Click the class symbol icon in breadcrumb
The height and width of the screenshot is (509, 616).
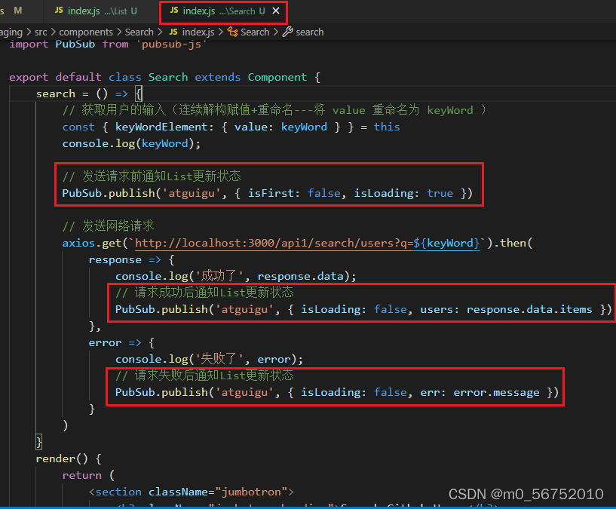232,32
